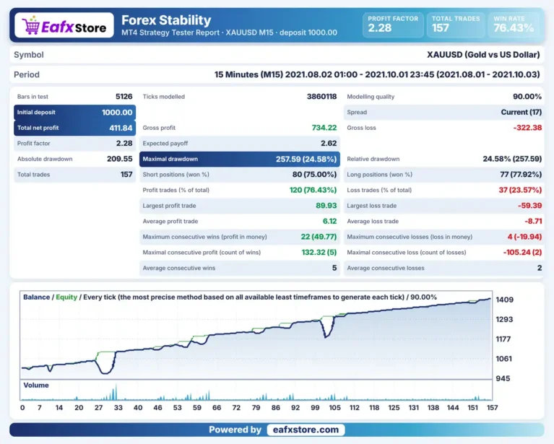Select the highlighted Maximal drawdown row

[240, 159]
